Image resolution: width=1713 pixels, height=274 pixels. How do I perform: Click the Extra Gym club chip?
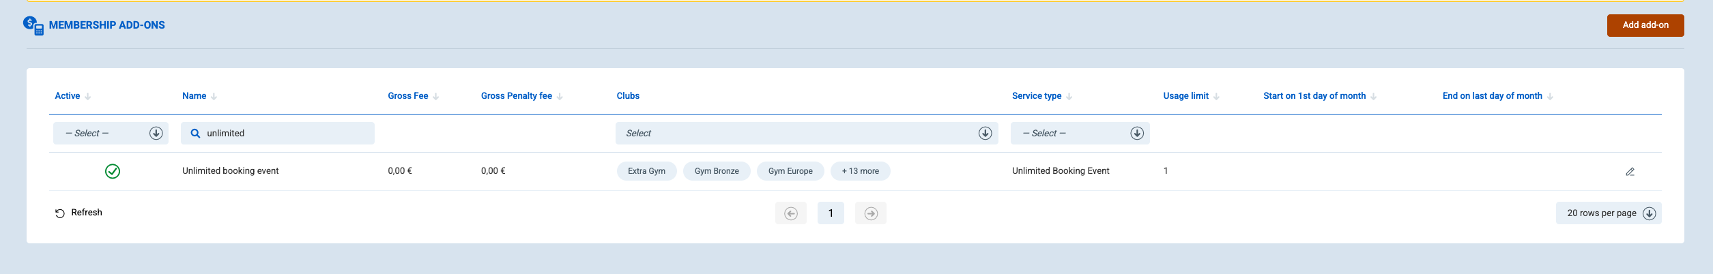(646, 171)
